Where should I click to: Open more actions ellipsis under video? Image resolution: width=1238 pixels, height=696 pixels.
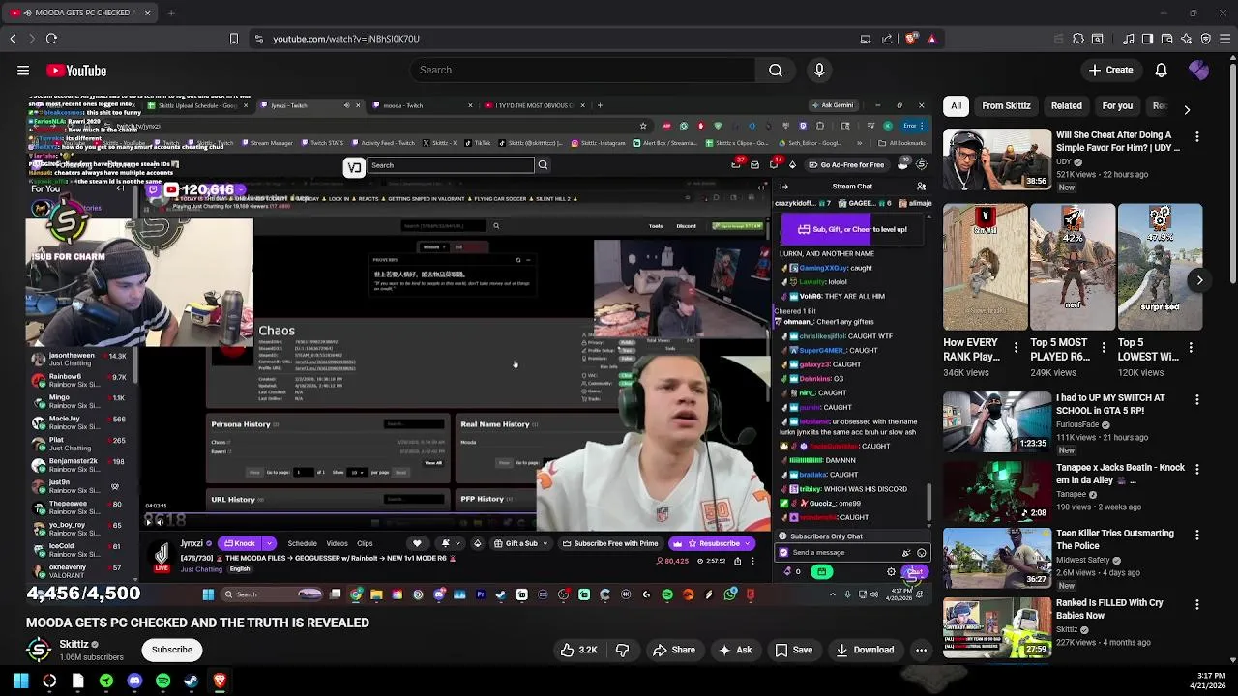(921, 650)
